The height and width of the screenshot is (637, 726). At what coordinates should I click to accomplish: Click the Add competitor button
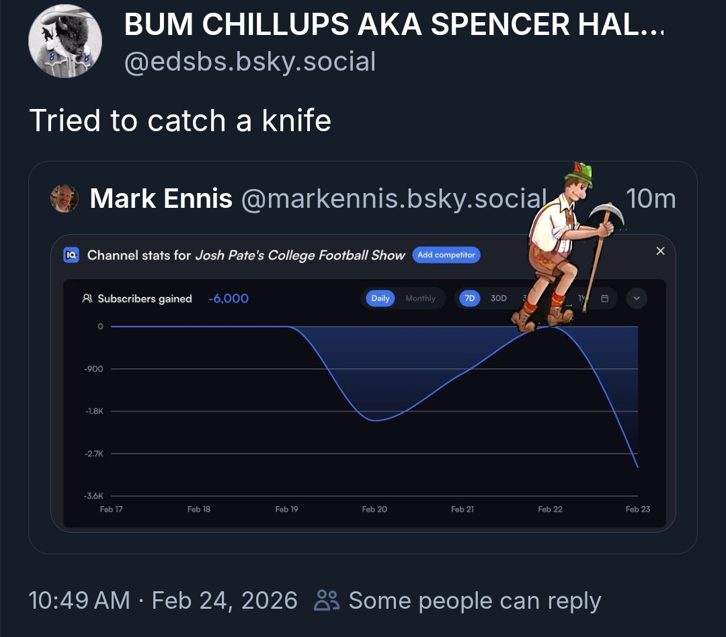point(446,255)
